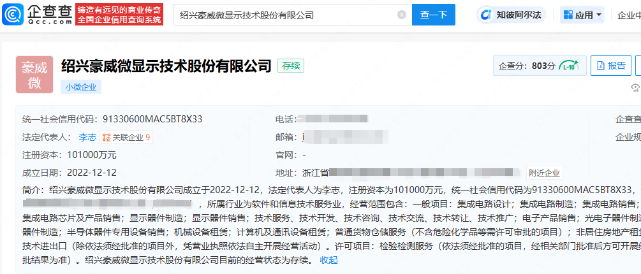This screenshot has width=641, height=274.
Task: Click the company title 绍兴豪威微显示技术股份有限公司
Action: 166,66
